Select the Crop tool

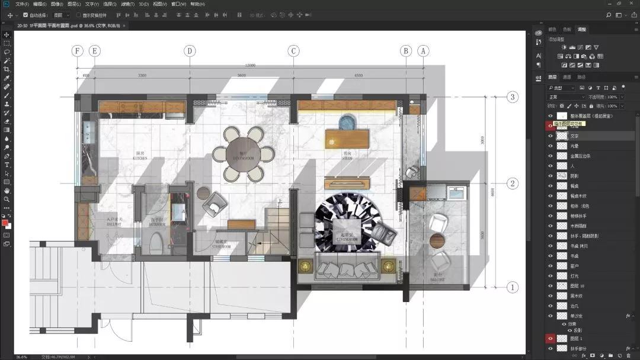pos(7,69)
